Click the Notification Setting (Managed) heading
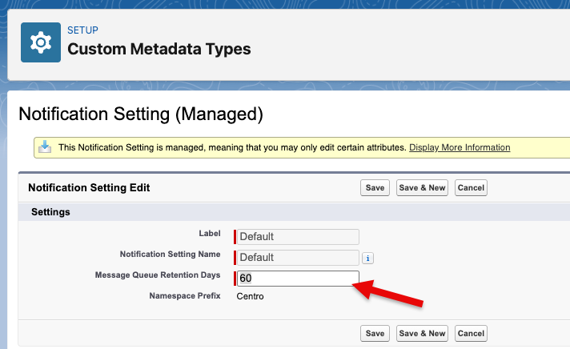Screen dimensions: 570x349 [140, 114]
